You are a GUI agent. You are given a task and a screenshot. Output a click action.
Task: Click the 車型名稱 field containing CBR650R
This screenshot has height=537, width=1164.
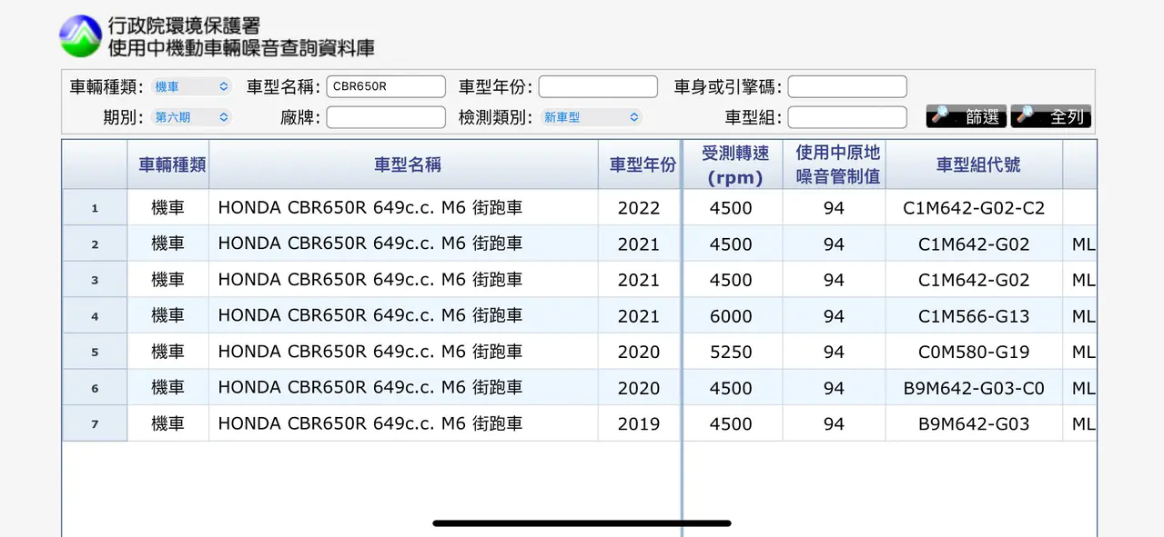pyautogui.click(x=386, y=86)
